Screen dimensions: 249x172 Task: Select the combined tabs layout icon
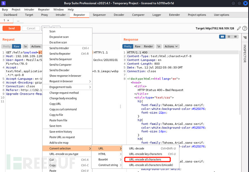(235, 37)
